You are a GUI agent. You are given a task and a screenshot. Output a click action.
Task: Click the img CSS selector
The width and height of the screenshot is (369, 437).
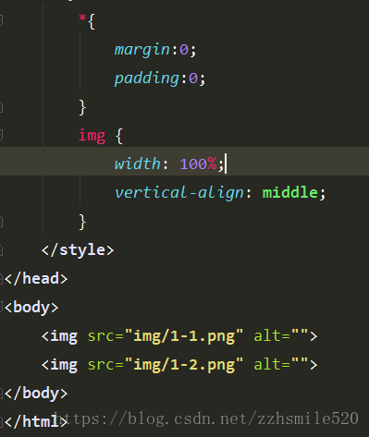92,136
